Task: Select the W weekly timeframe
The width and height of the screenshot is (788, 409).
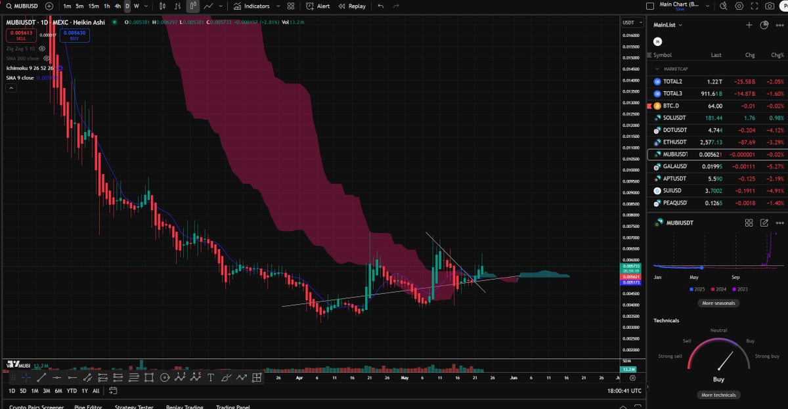Action: pos(137,6)
